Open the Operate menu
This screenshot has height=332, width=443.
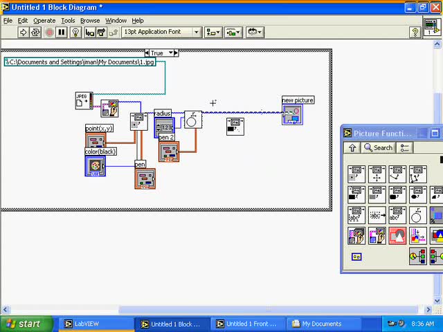tap(44, 21)
